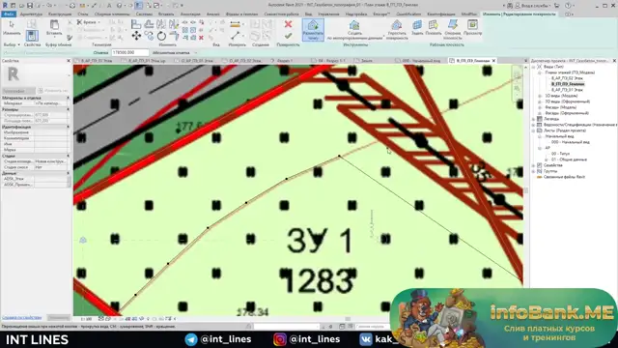Expand the Семейства tree node

coord(534,165)
